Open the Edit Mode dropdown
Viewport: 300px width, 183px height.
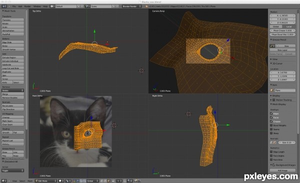point(46,180)
